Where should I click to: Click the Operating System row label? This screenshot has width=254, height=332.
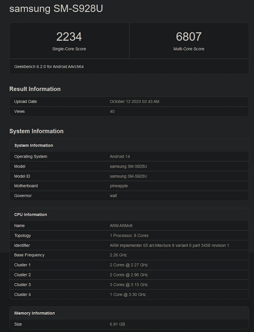pyautogui.click(x=31, y=157)
